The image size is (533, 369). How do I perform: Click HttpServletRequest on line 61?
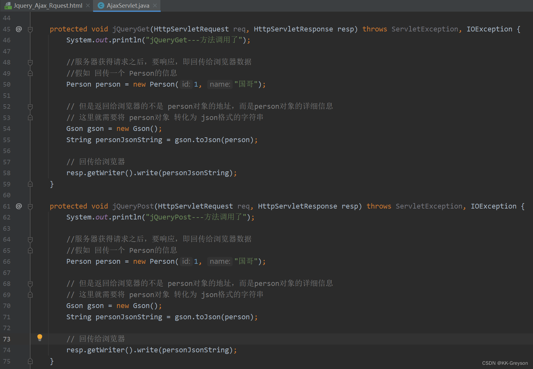click(196, 206)
